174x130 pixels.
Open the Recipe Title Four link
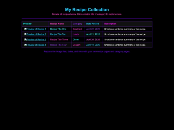[58, 45]
